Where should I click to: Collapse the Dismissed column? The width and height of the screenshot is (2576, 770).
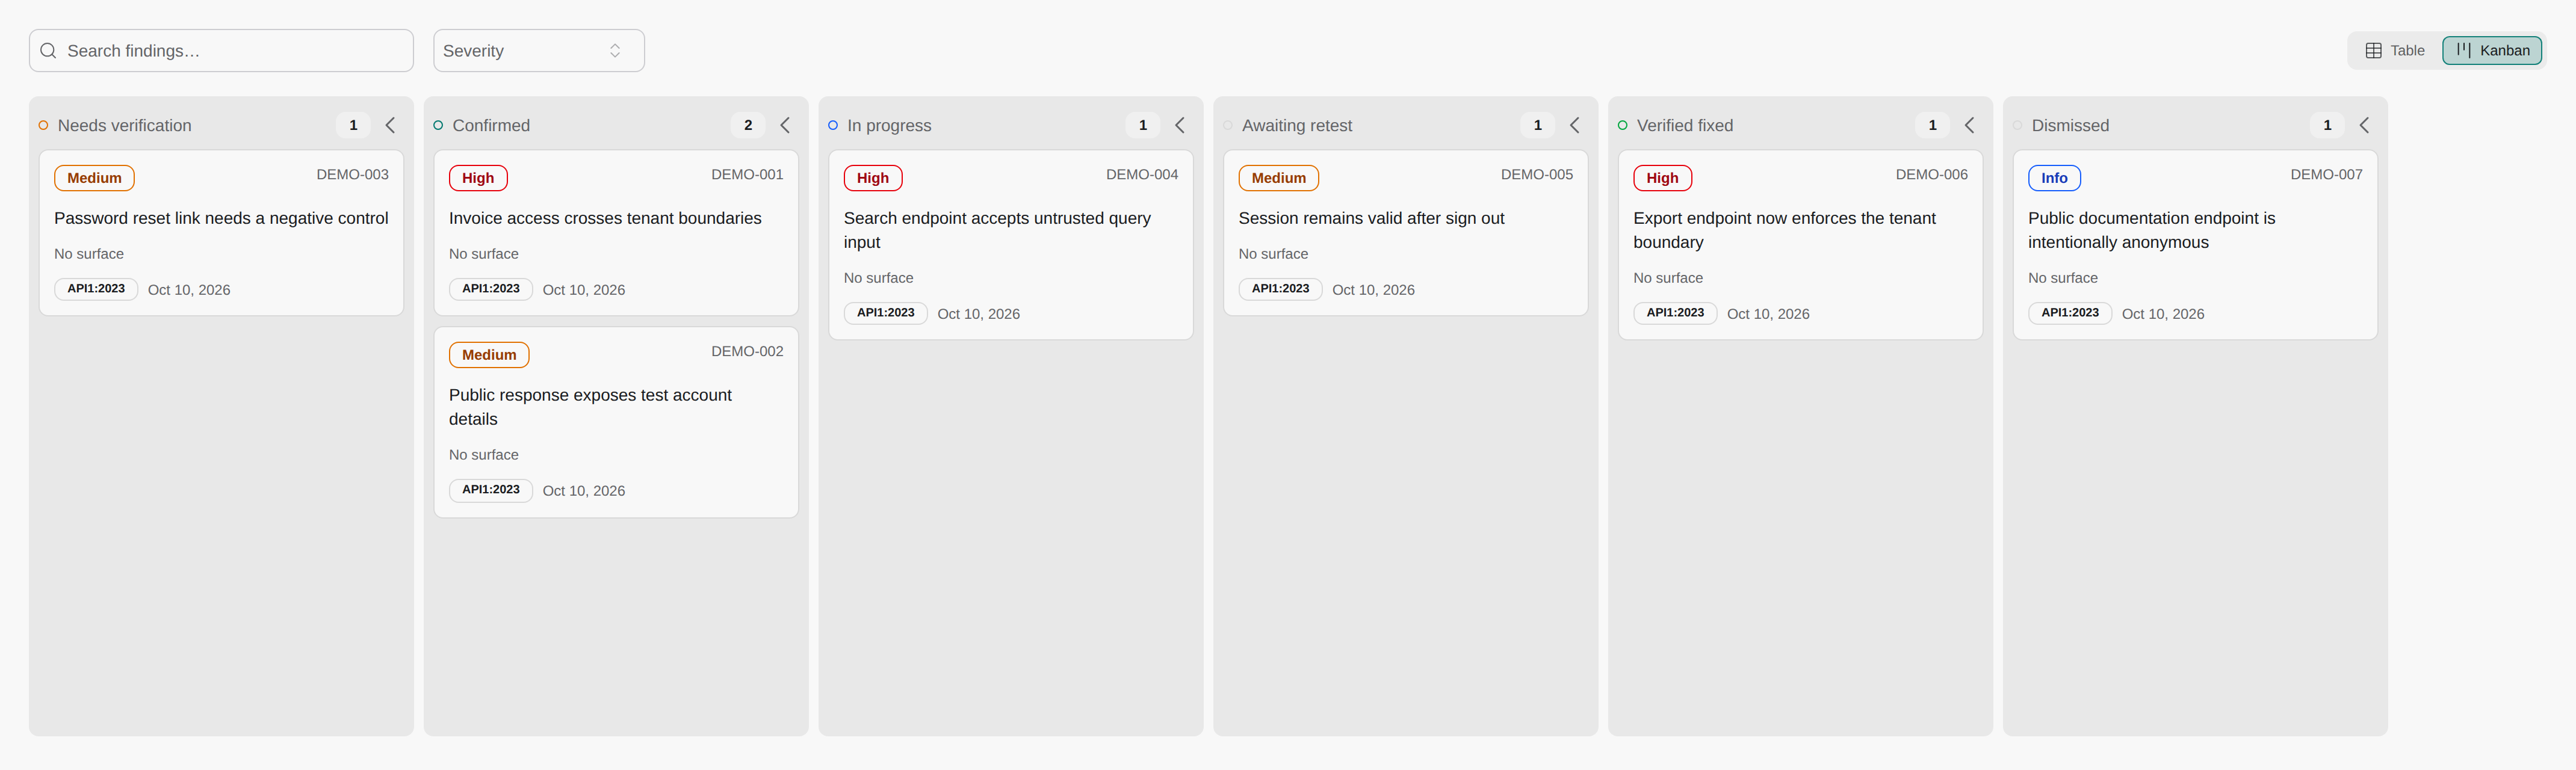[x=2364, y=125]
